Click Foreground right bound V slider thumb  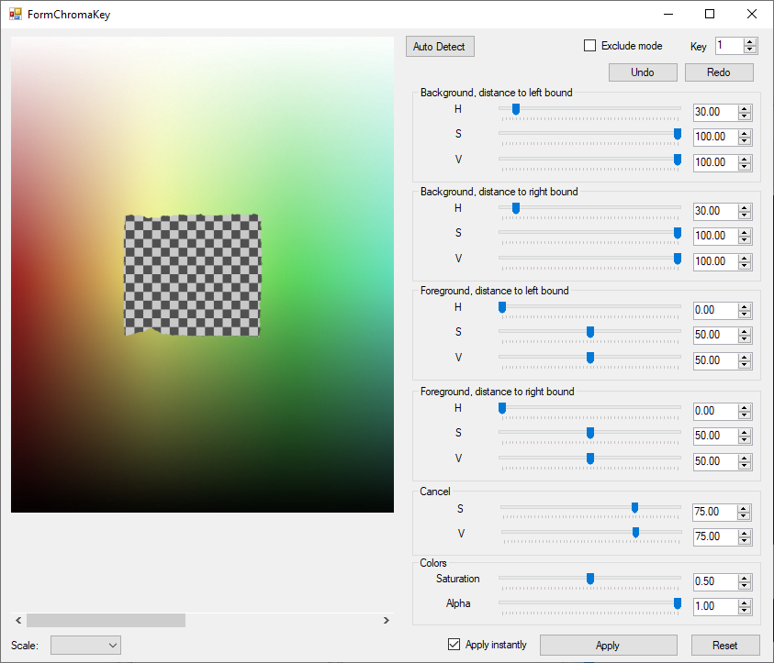(x=590, y=459)
